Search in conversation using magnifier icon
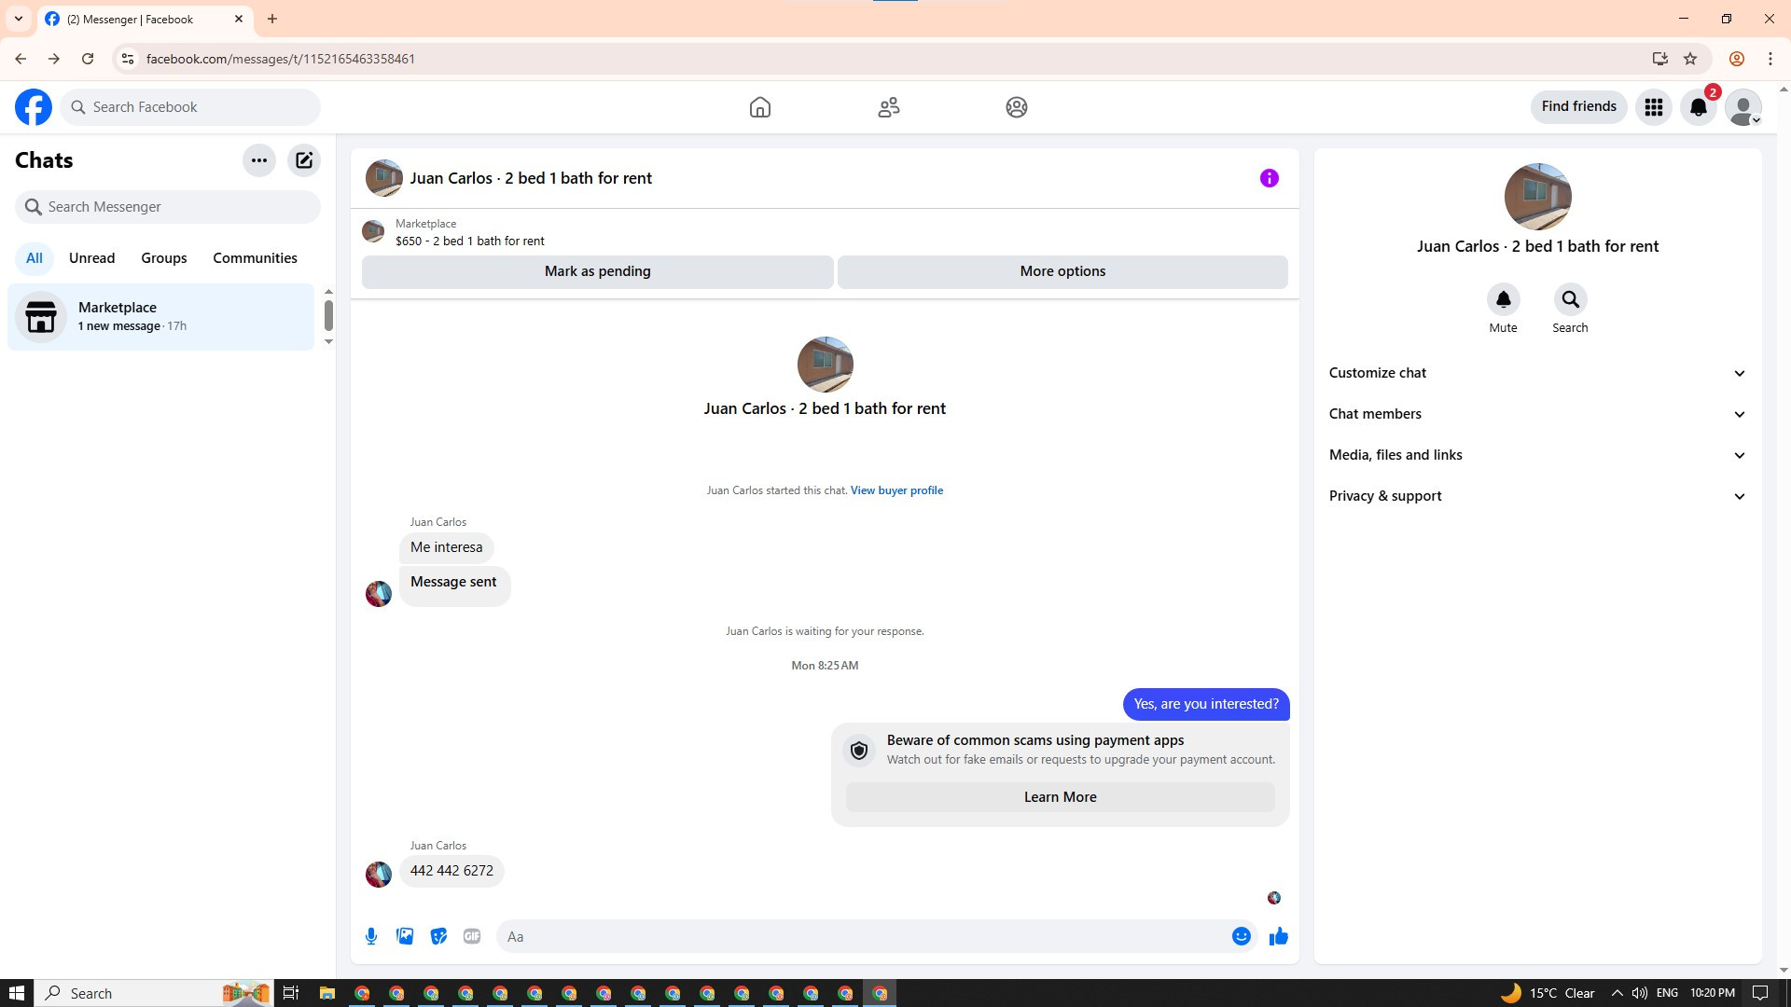Image resolution: width=1791 pixels, height=1007 pixels. coord(1571,299)
